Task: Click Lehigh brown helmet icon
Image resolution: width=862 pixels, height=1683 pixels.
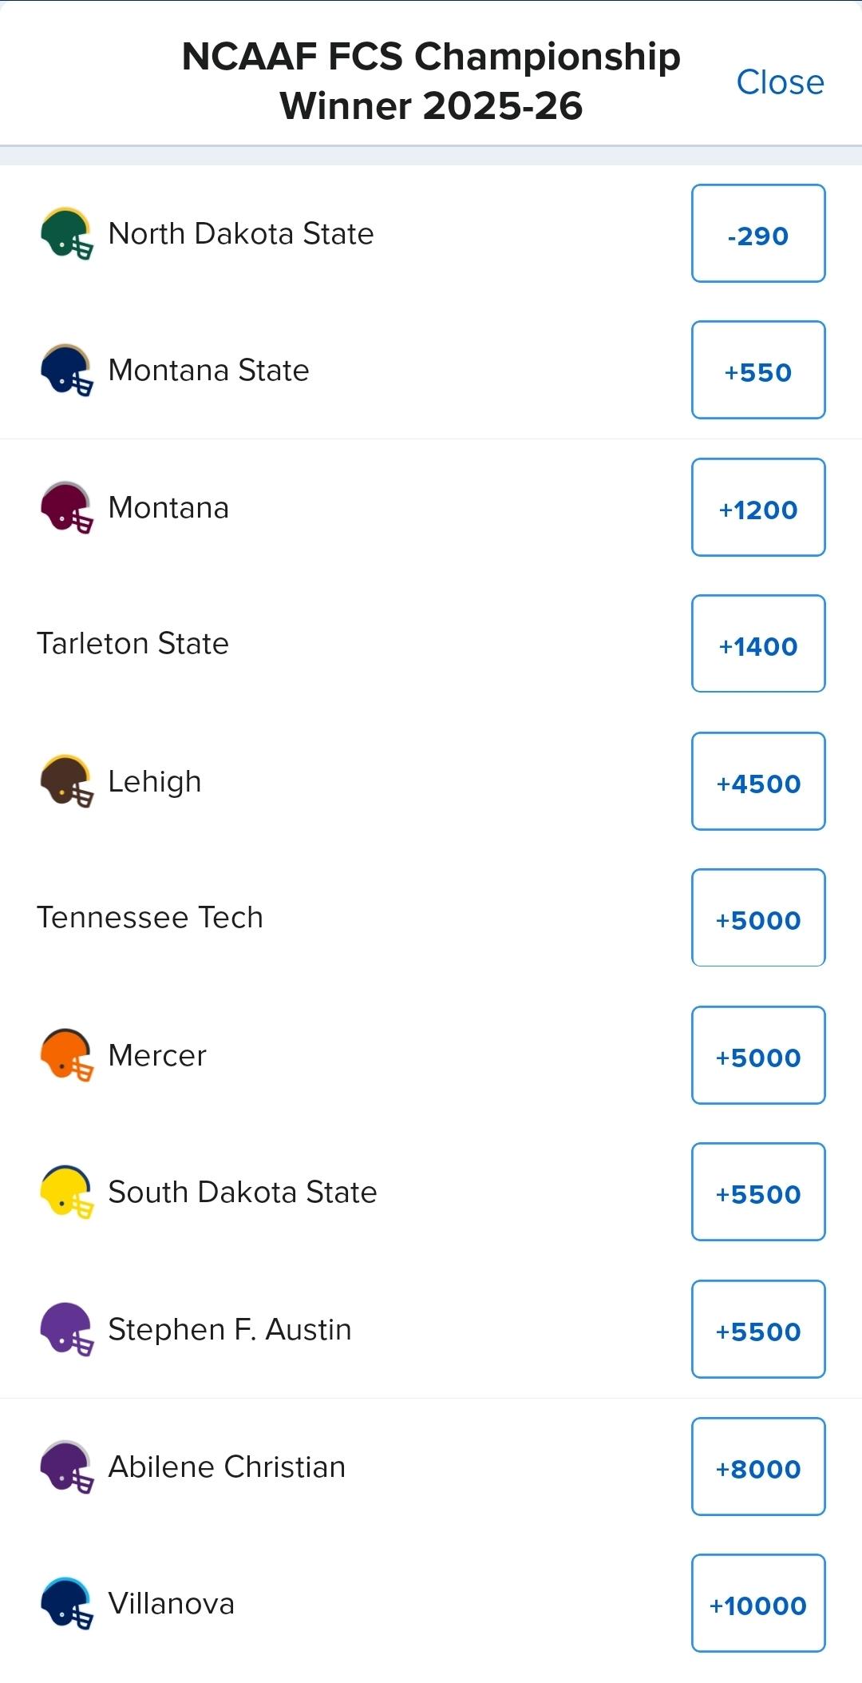Action: [66, 781]
